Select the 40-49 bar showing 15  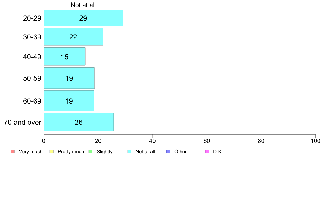click(x=64, y=57)
